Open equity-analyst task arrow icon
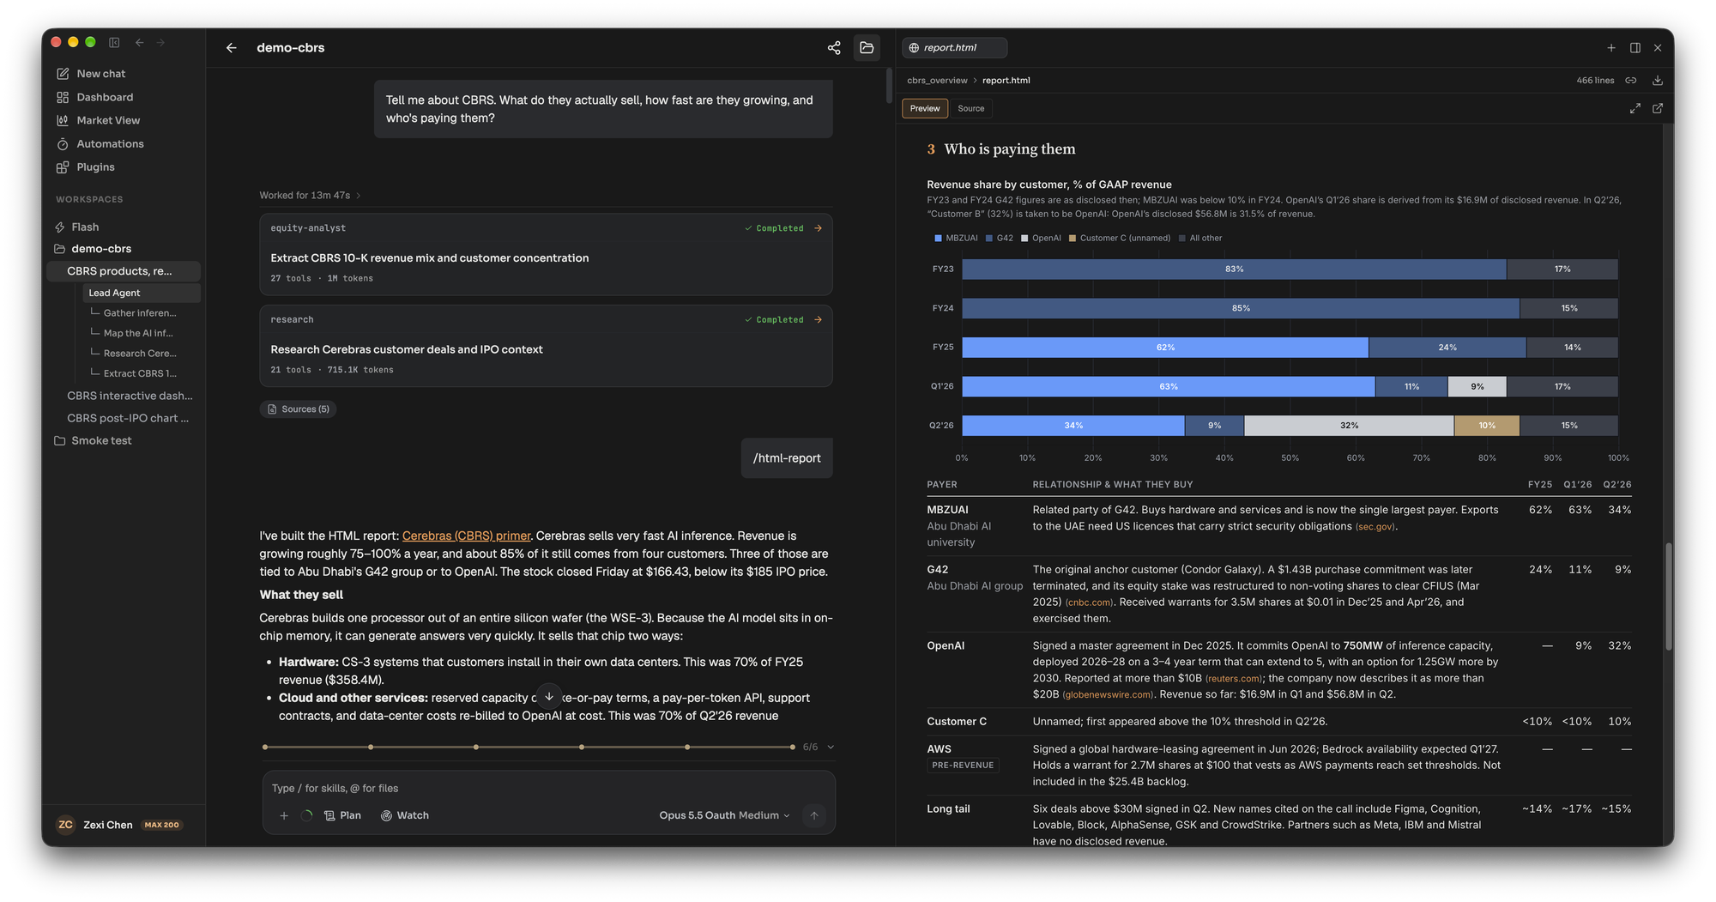This screenshot has height=902, width=1716. click(818, 228)
